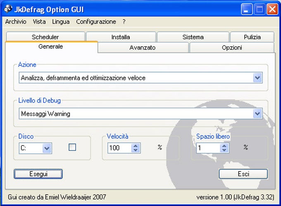
Task: Expand the Livello di Debug dropdown arrow
Action: click(258, 113)
